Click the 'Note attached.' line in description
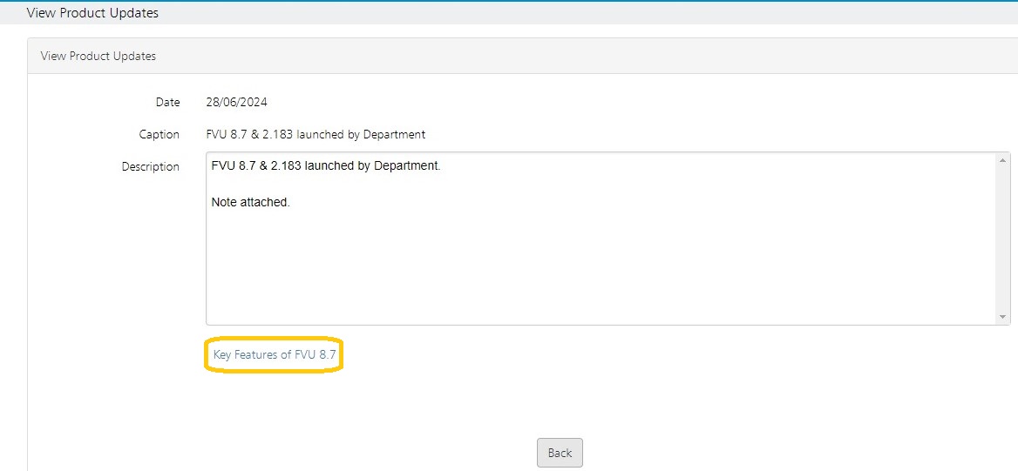The width and height of the screenshot is (1018, 471). [251, 202]
